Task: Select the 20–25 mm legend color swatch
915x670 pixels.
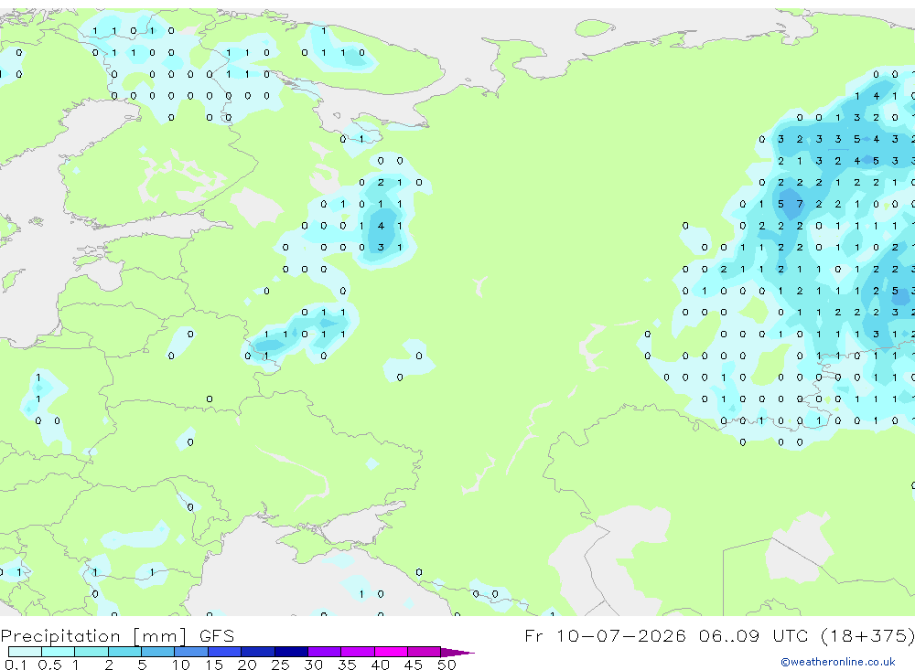Action: tap(257, 652)
